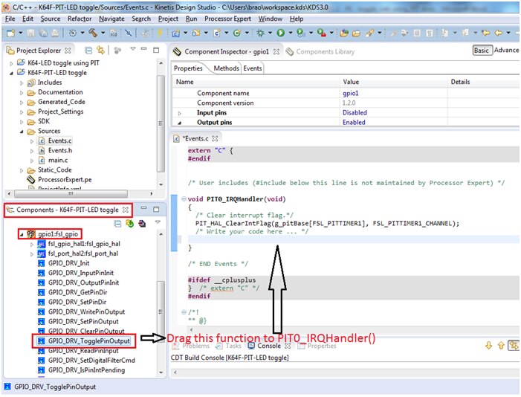Select Events.c in the Sources folder
The height and width of the screenshot is (397, 521).
tap(59, 141)
